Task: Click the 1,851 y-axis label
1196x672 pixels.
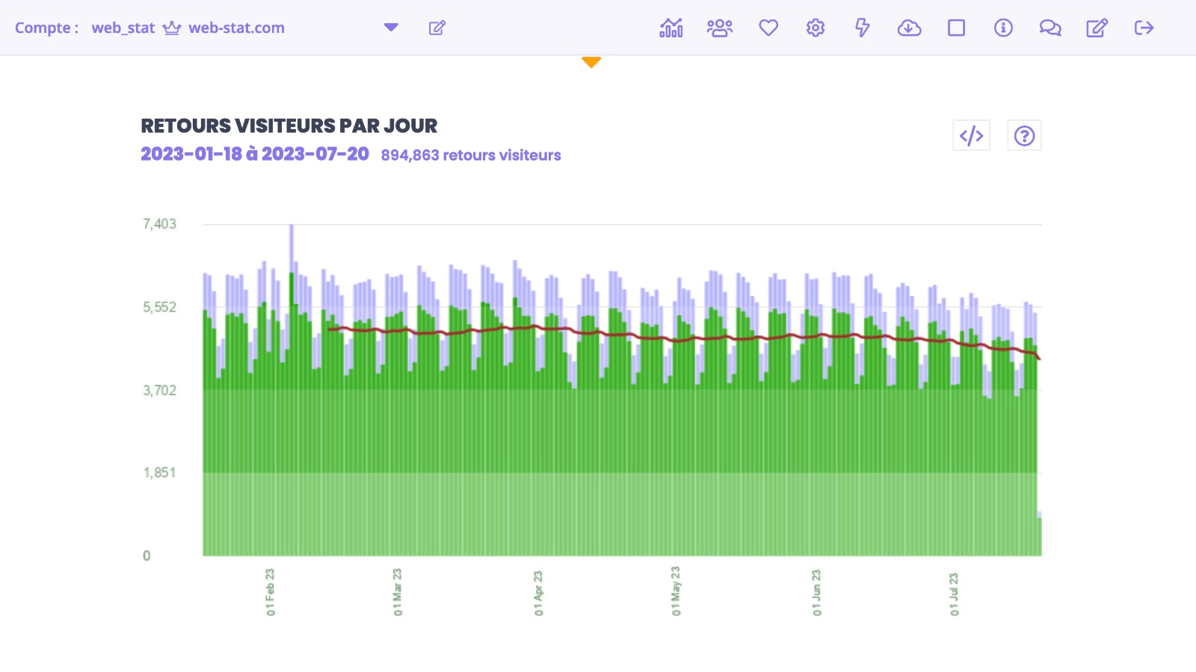Action: coord(159,473)
